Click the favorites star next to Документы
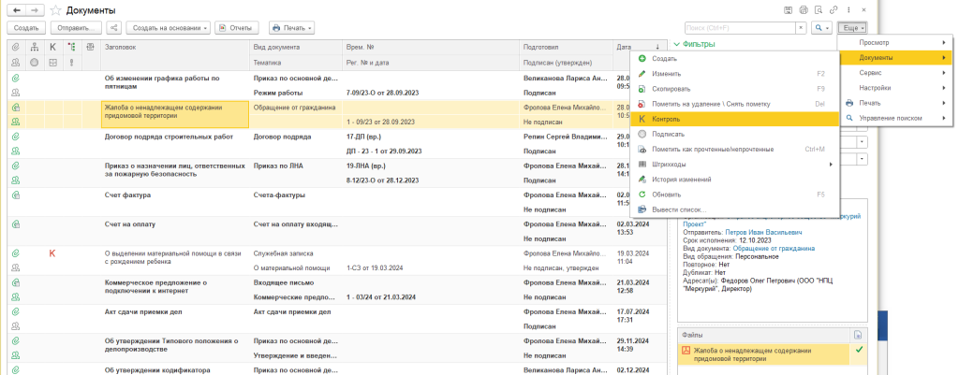The image size is (959, 375). click(x=55, y=9)
